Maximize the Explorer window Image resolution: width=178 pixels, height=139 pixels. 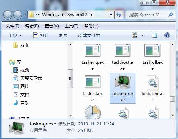(x=154, y=2)
